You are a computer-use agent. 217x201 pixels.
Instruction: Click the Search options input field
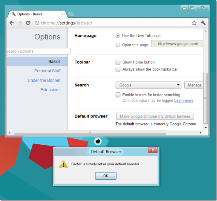tap(38, 51)
